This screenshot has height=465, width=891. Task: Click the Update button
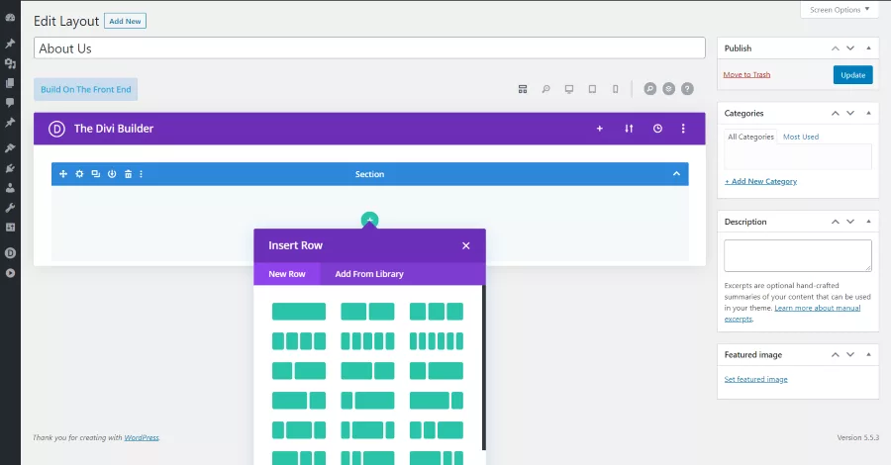pos(853,75)
